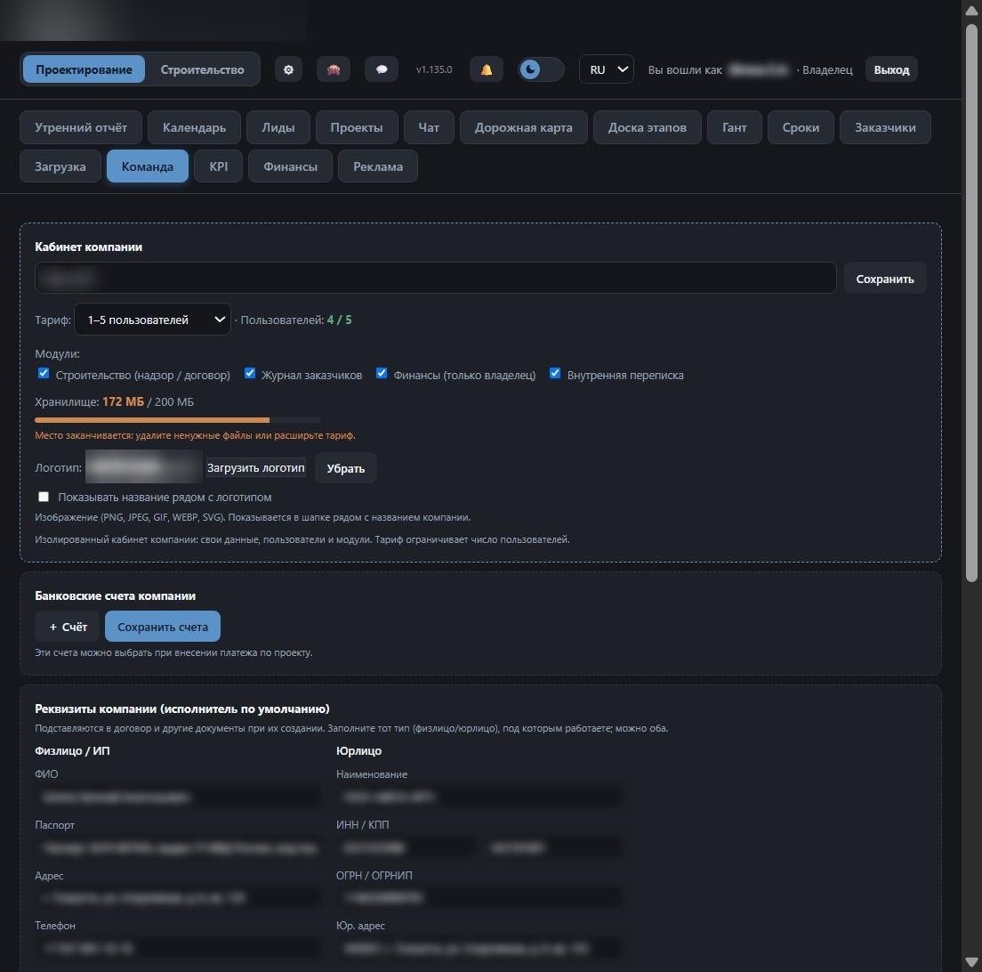The width and height of the screenshot is (982, 972).
Task: Remove the logo with Убрать
Action: pos(346,468)
